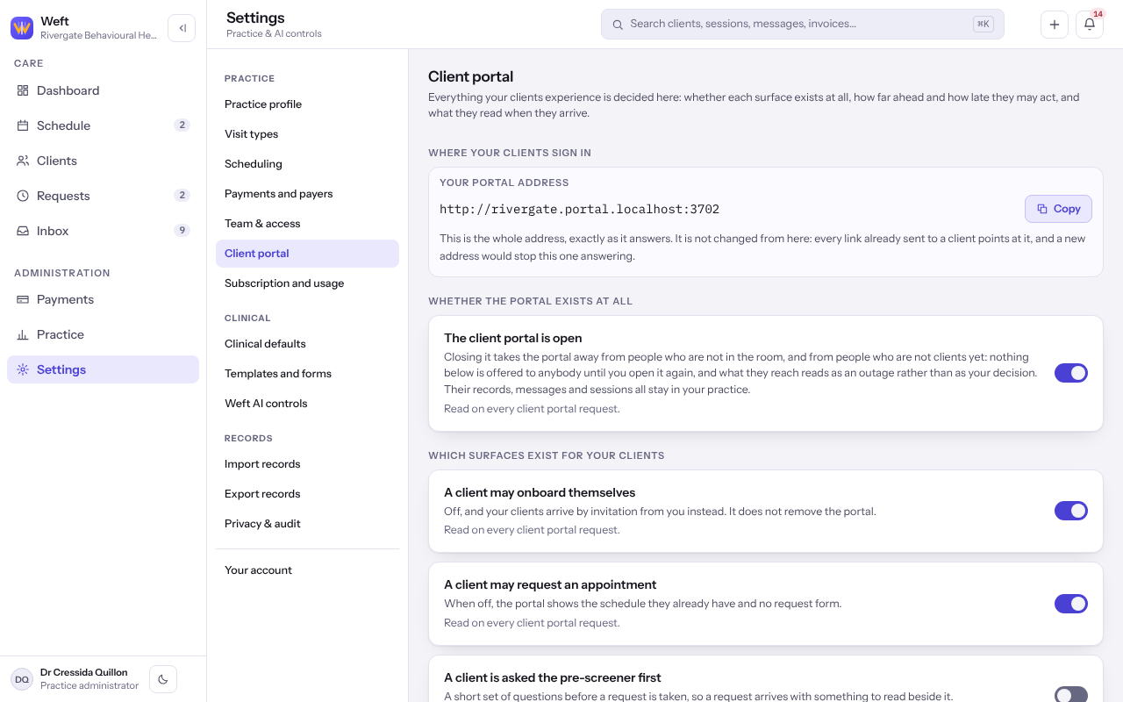Open Your account settings
This screenshot has width=1123, height=702.
307,570
